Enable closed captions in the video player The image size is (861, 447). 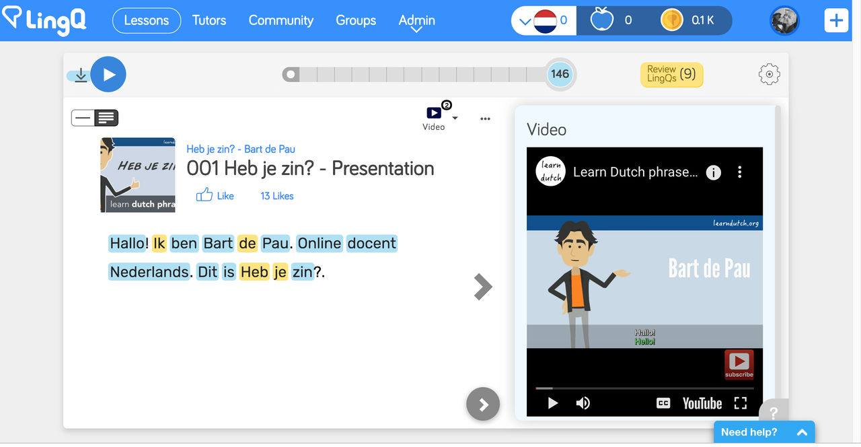tap(663, 403)
